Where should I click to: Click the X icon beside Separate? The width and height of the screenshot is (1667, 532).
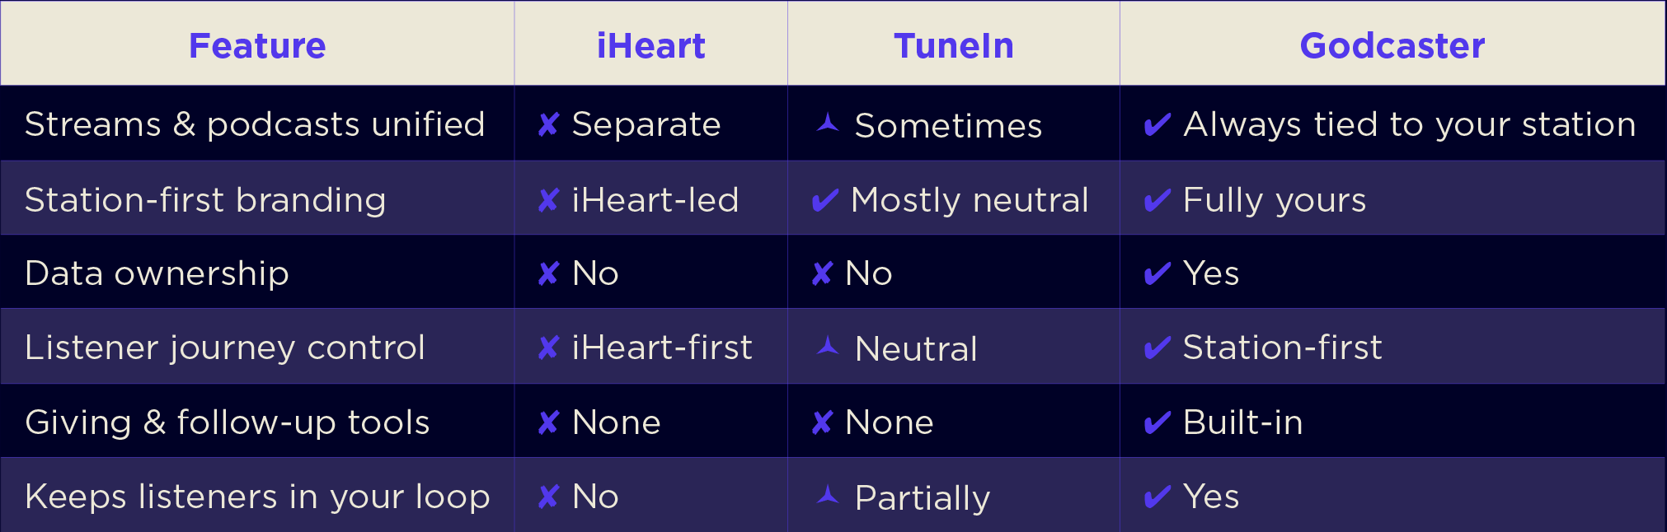point(548,125)
